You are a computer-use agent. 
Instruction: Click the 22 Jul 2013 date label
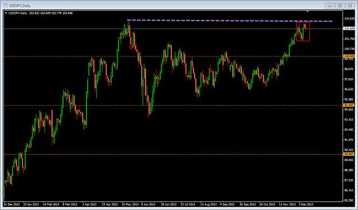pyautogui.click(x=188, y=204)
